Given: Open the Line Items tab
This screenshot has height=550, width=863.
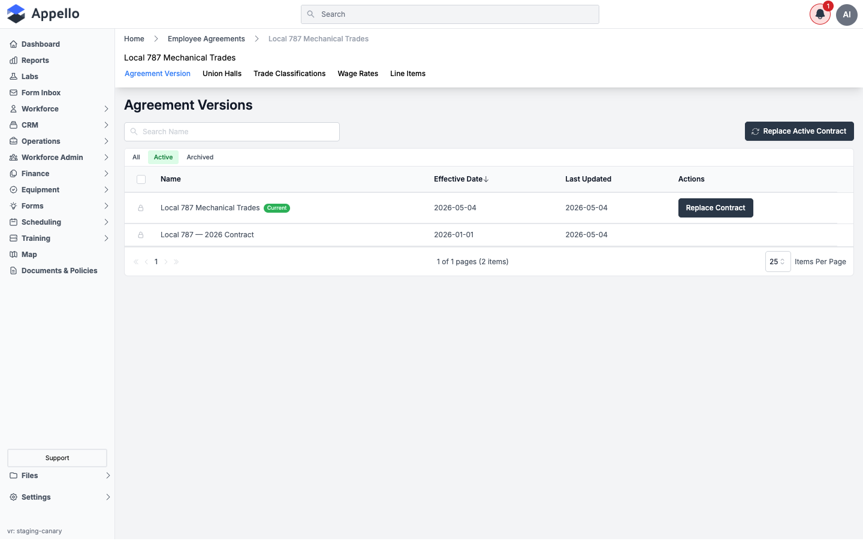Looking at the screenshot, I should pyautogui.click(x=408, y=74).
